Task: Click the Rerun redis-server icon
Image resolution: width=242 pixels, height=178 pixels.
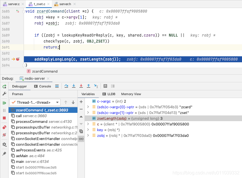Action: pos(4,86)
